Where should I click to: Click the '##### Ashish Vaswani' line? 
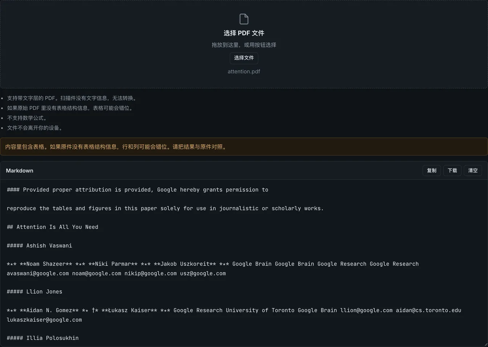click(39, 245)
